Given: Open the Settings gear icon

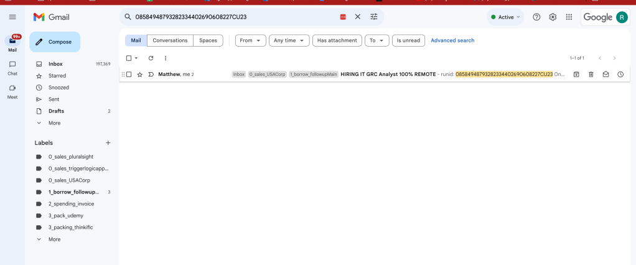Looking at the screenshot, I should (553, 17).
